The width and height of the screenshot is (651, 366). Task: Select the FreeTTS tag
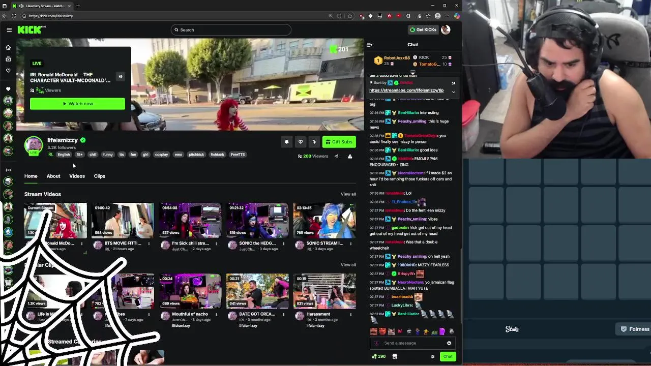point(238,155)
